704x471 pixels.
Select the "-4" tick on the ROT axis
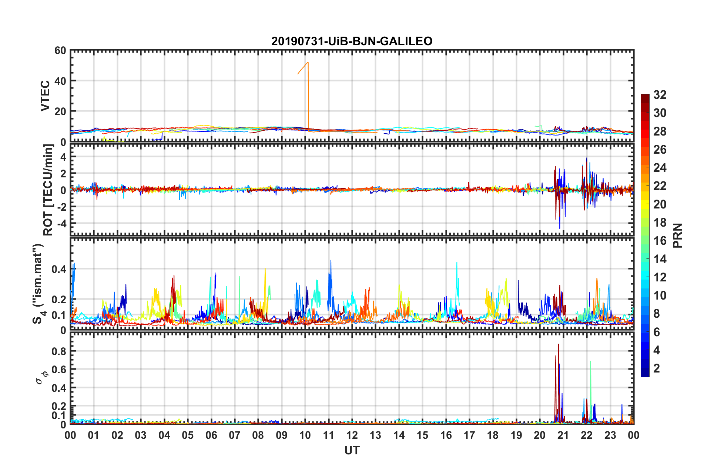tap(61, 223)
